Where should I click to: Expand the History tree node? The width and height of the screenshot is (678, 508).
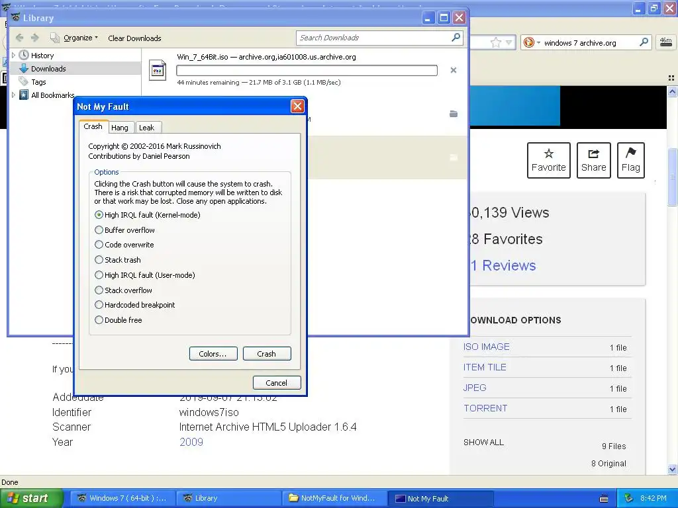(13, 56)
